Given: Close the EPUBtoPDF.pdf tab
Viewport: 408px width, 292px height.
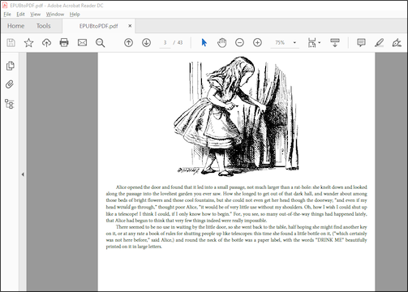Looking at the screenshot, I should [130, 26].
